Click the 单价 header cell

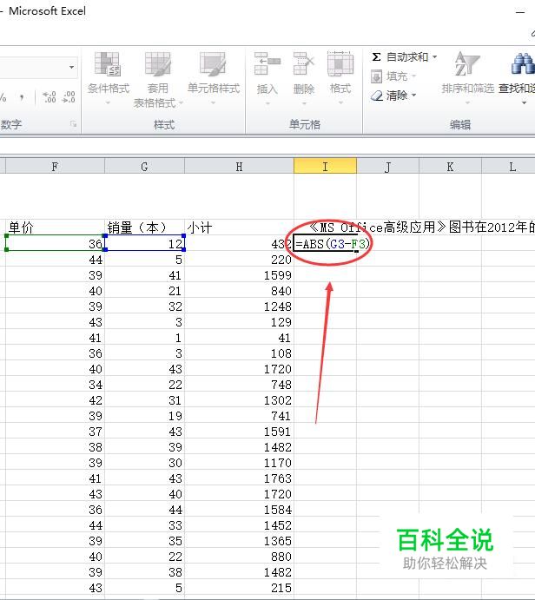tap(55, 227)
